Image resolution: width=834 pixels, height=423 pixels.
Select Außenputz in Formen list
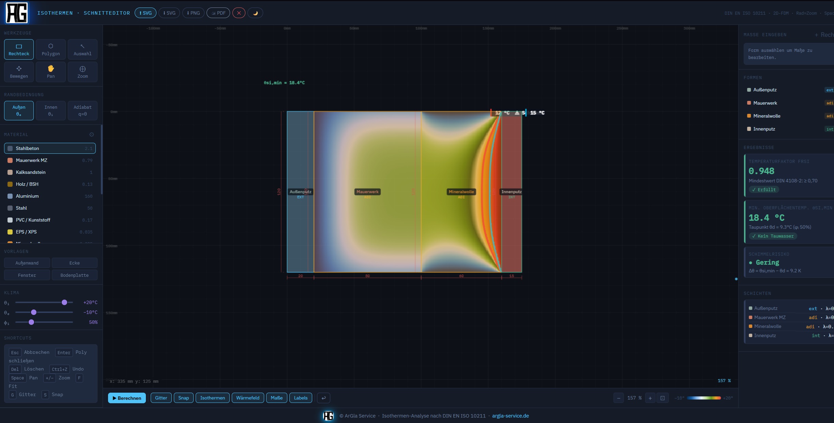[x=789, y=90]
